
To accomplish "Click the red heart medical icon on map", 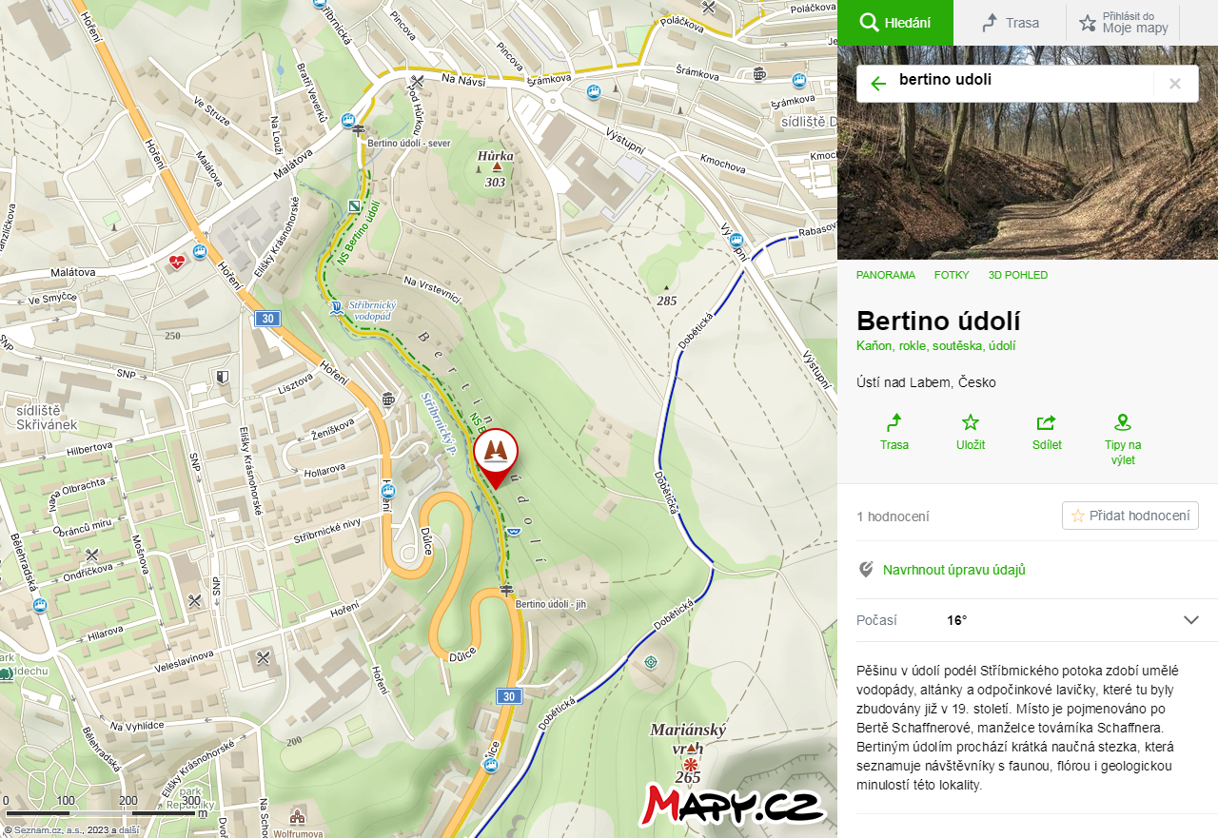I will [x=177, y=263].
